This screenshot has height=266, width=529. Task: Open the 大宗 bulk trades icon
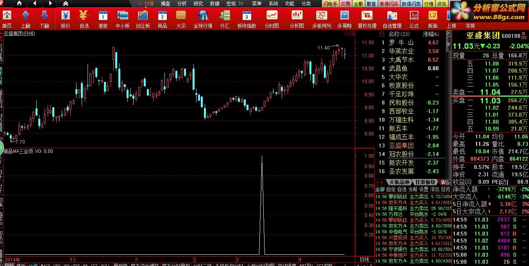[181, 20]
